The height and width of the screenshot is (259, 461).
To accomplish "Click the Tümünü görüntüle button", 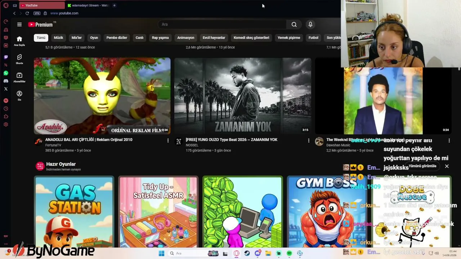I will (x=422, y=166).
